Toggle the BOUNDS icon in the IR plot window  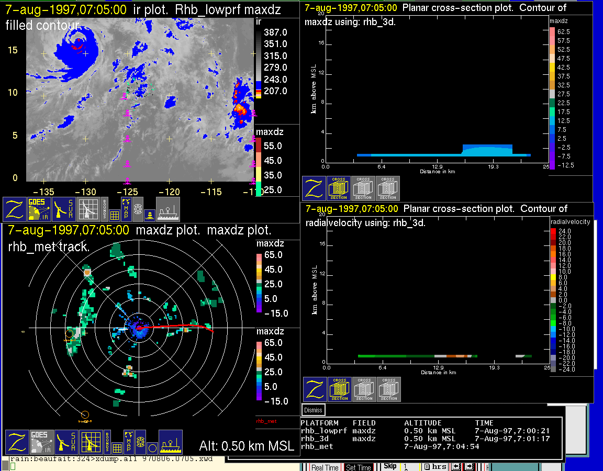tap(105, 209)
